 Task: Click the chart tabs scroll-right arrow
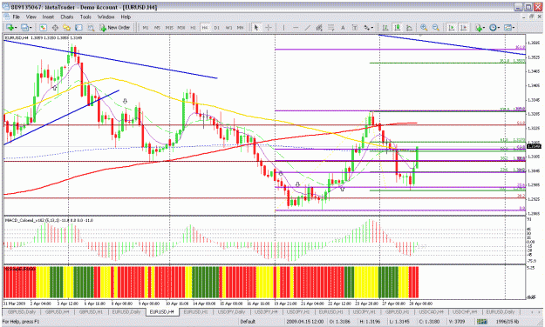(x=540, y=312)
